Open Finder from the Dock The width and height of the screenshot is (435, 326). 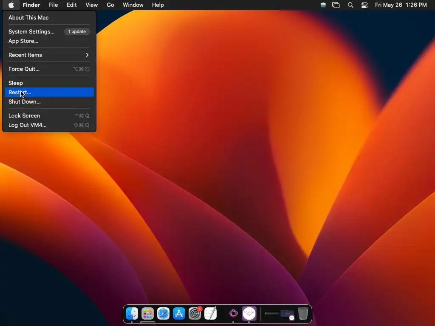tap(132, 314)
